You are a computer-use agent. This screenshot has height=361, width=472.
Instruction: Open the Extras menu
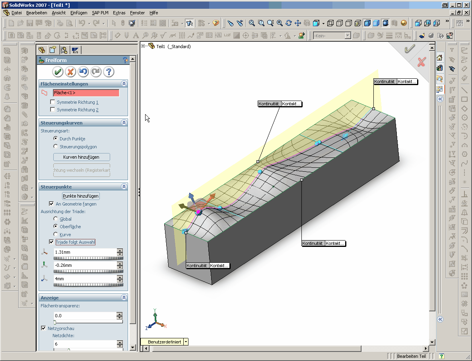(x=119, y=13)
